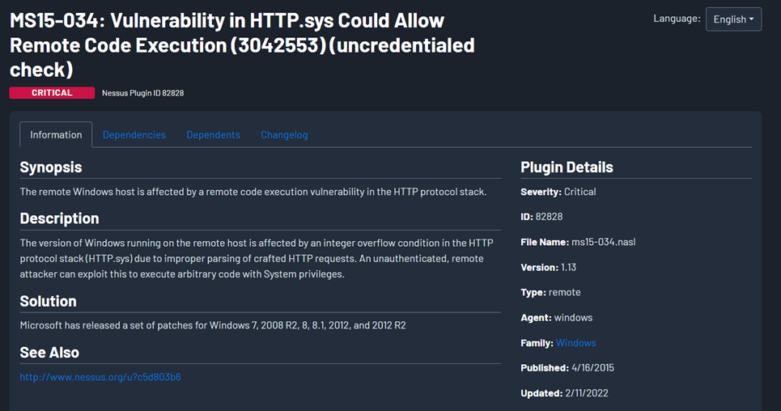The image size is (781, 411).
Task: Click the Version: 1.13 entry
Action: click(x=549, y=267)
